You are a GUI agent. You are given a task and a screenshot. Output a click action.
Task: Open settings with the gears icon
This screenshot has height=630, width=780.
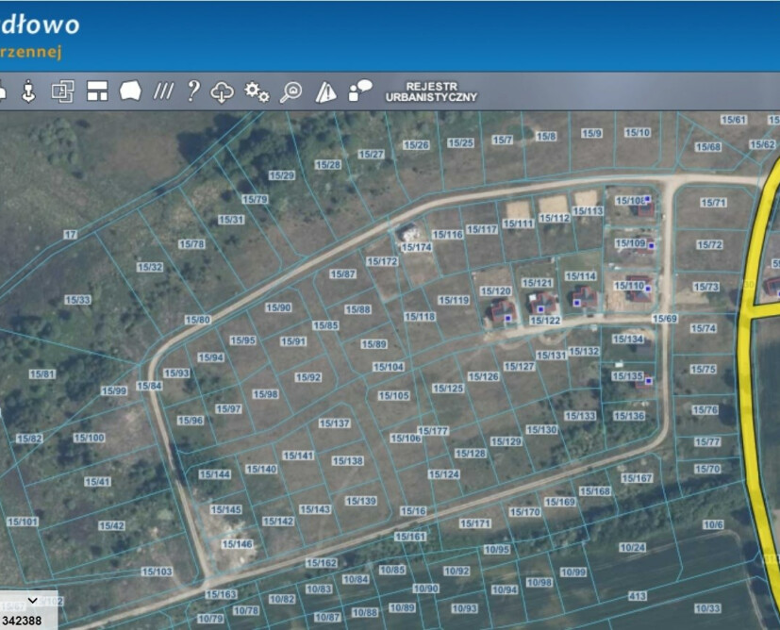coord(257,91)
